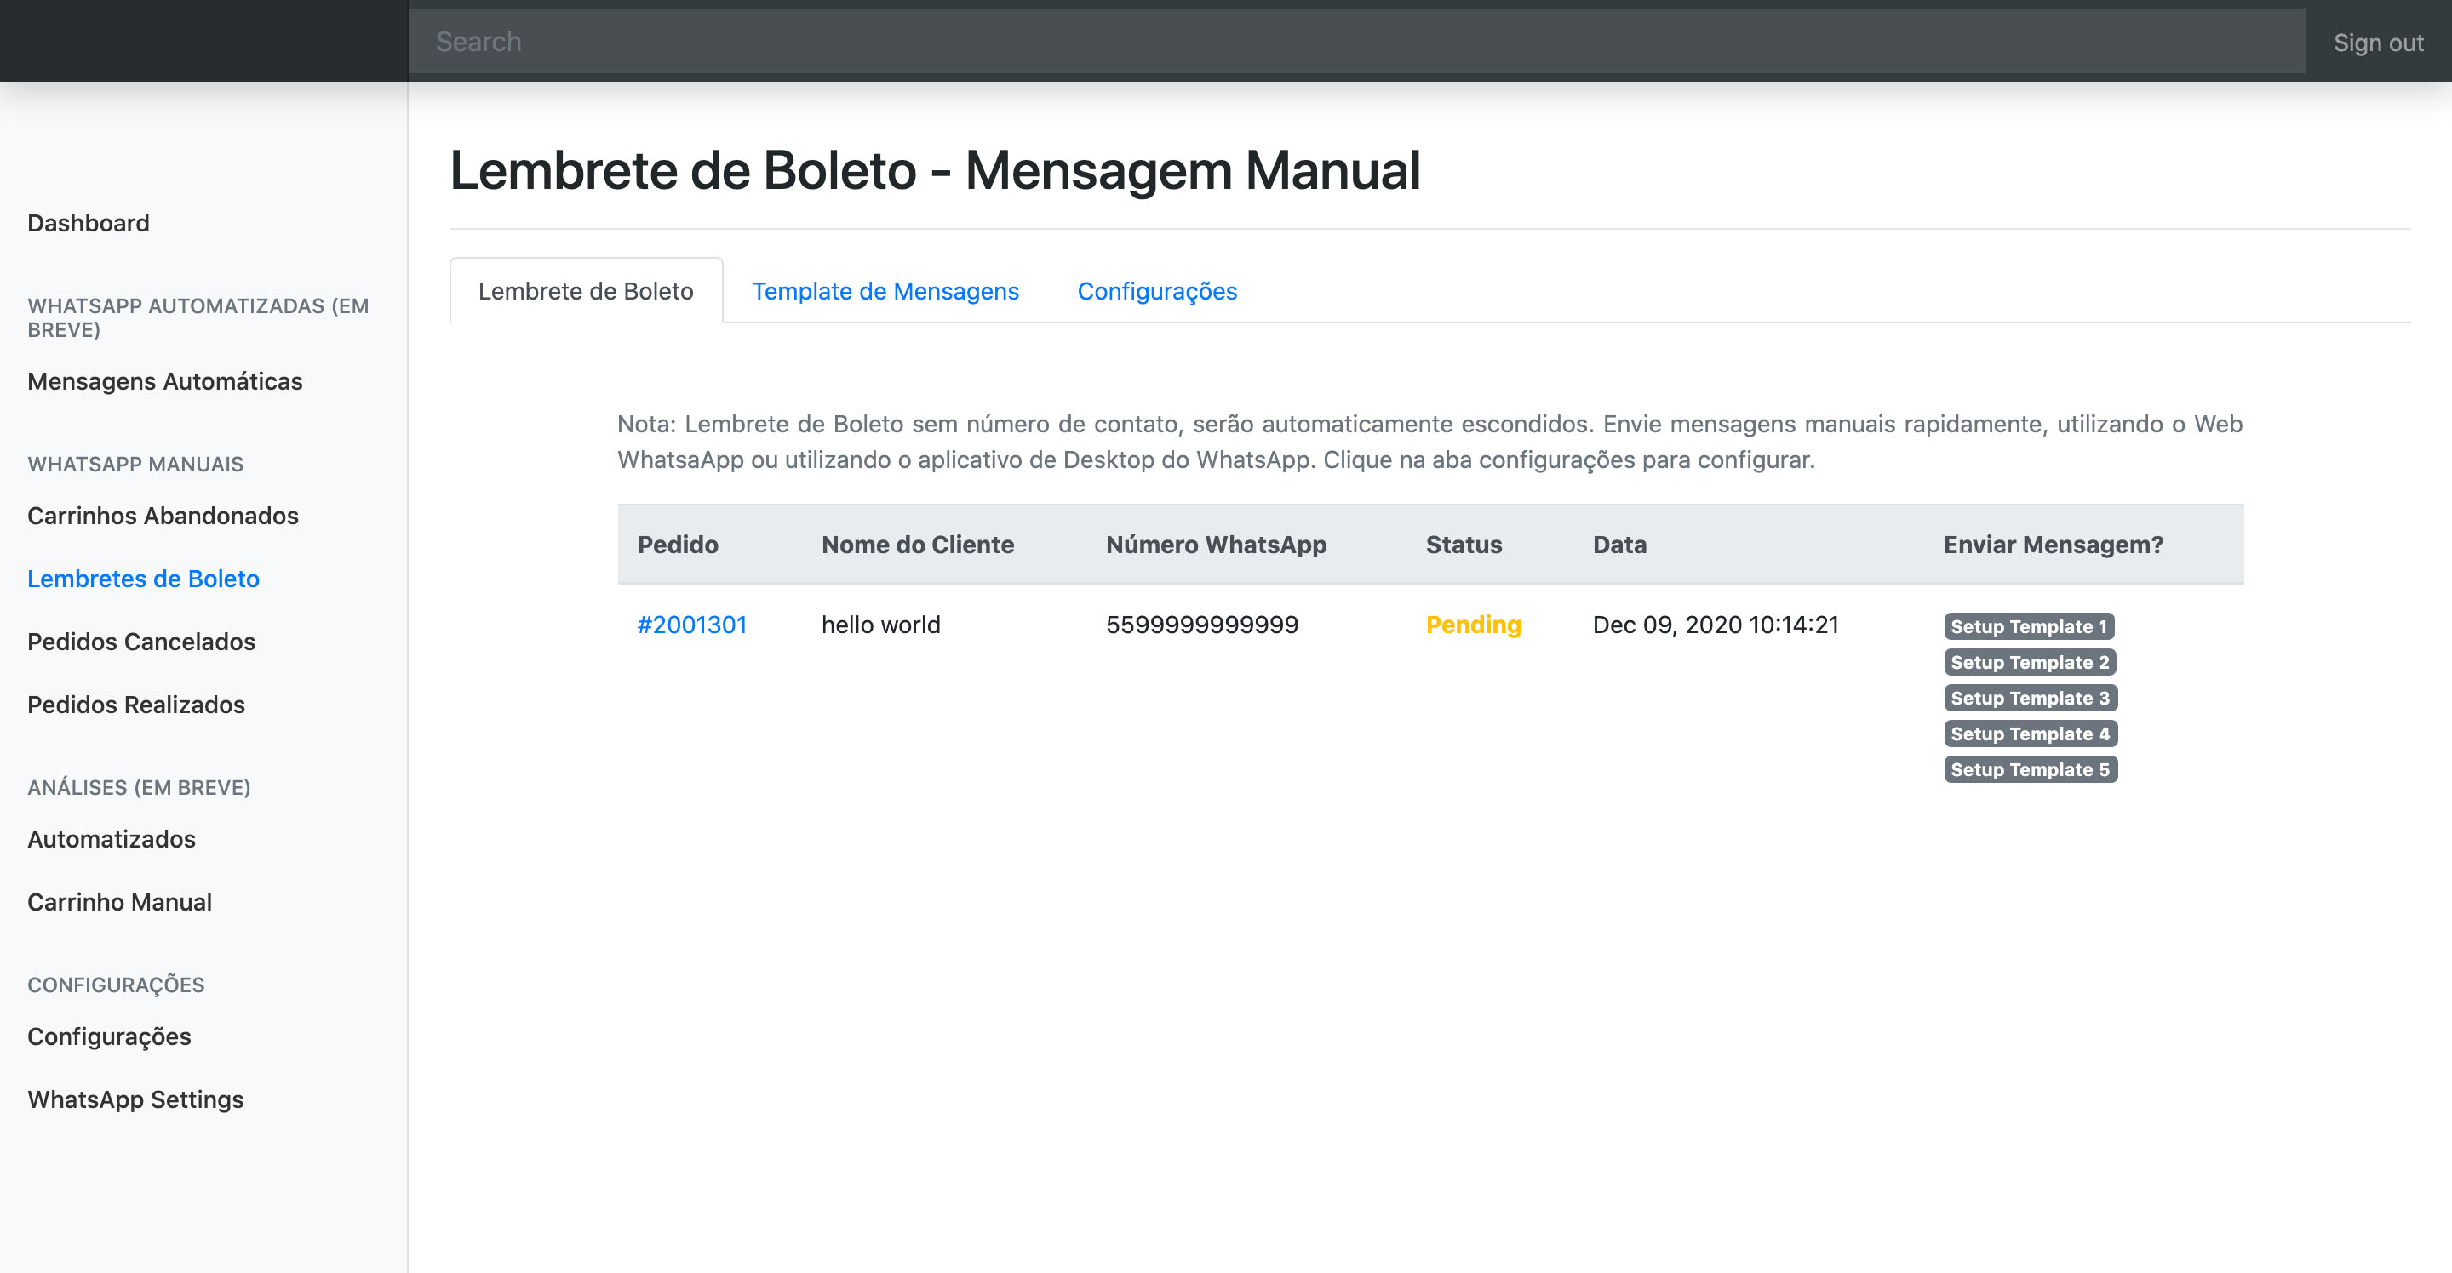This screenshot has width=2452, height=1273.
Task: Select the Lembrete de Boleto tab
Action: click(x=586, y=291)
